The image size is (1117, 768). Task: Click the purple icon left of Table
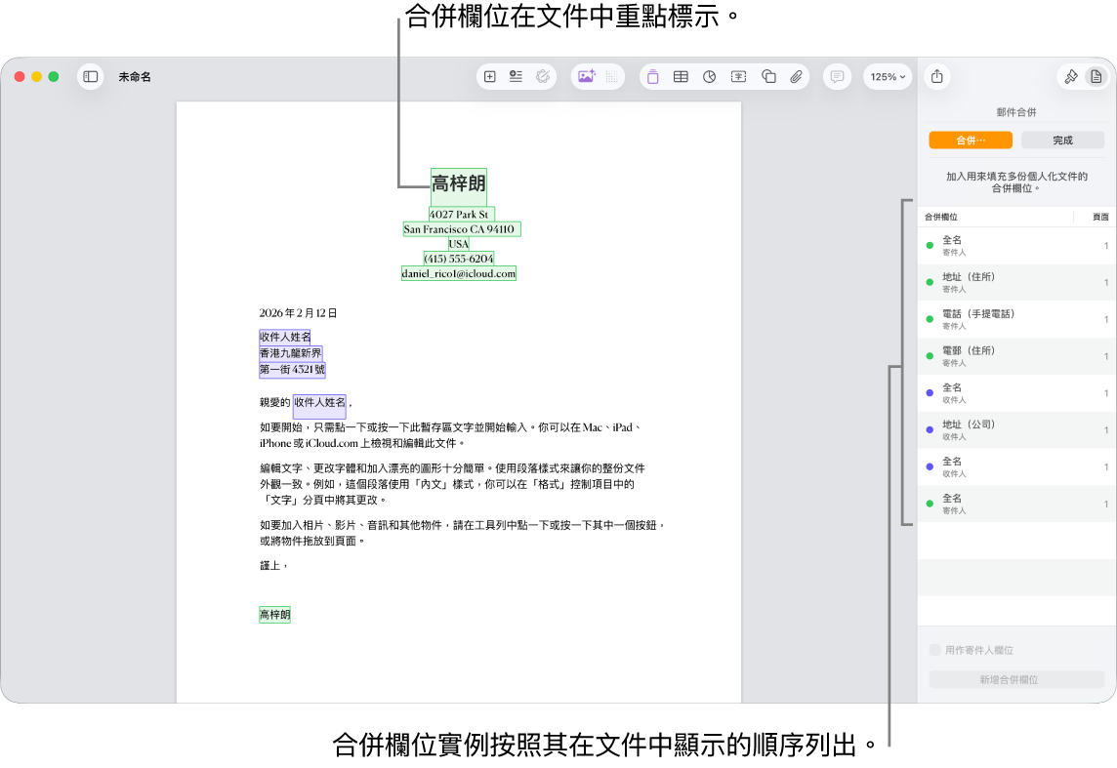652,77
